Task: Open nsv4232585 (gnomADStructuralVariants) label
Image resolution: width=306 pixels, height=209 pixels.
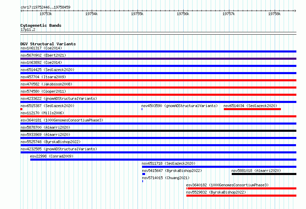Action: pyautogui.click(x=59, y=149)
